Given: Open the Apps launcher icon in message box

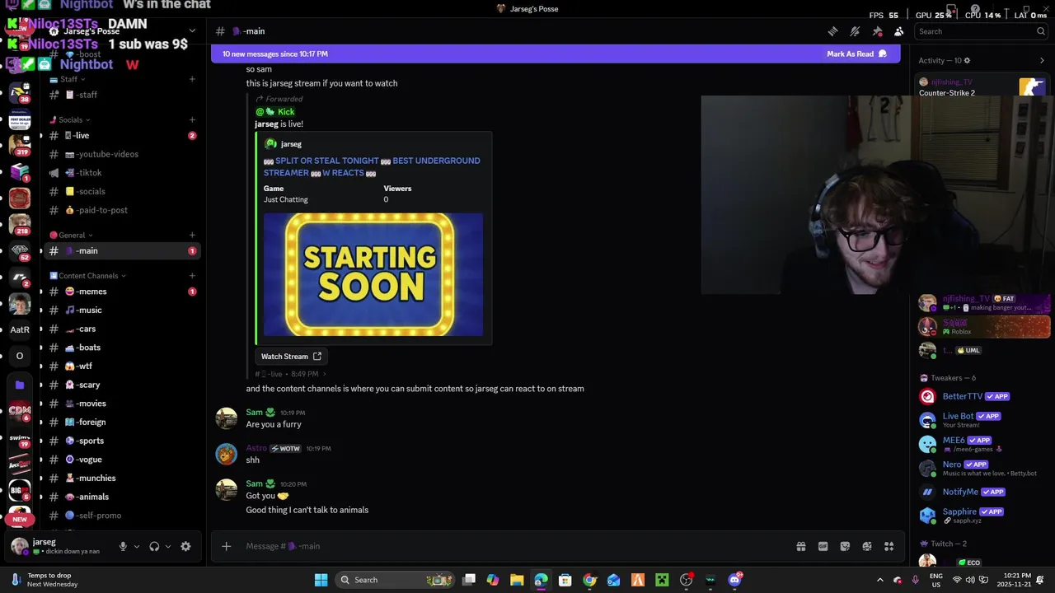Looking at the screenshot, I should (889, 546).
